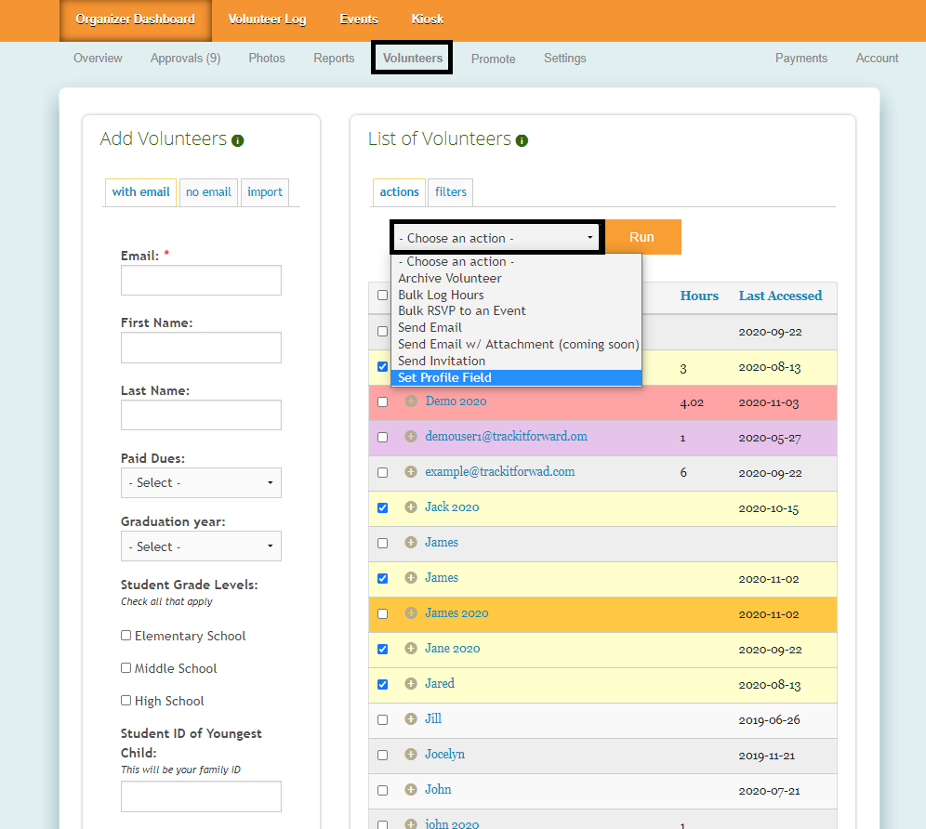
Task: Click info icon beside Add Volunteers heading
Action: pos(238,140)
